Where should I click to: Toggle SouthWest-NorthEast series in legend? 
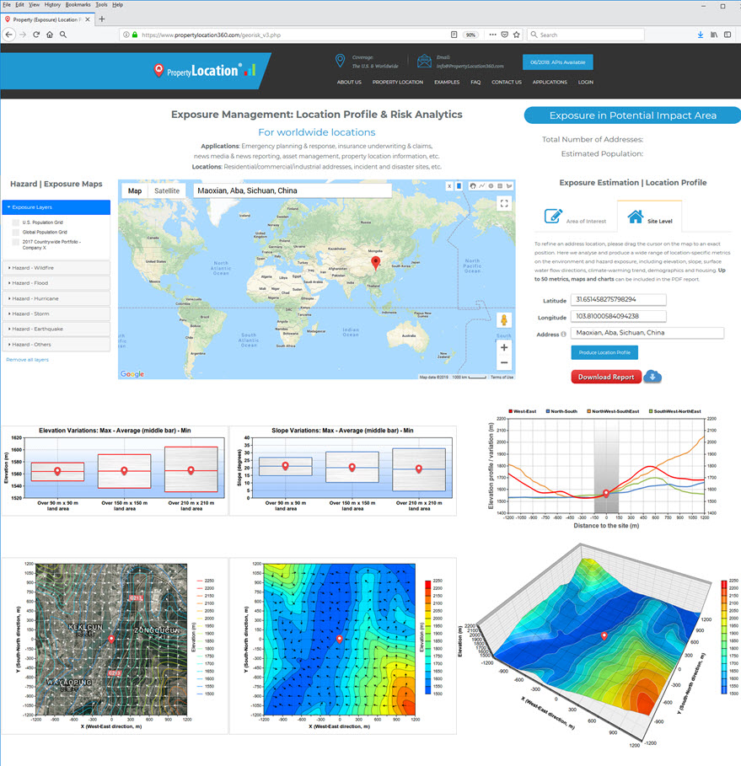tap(674, 411)
